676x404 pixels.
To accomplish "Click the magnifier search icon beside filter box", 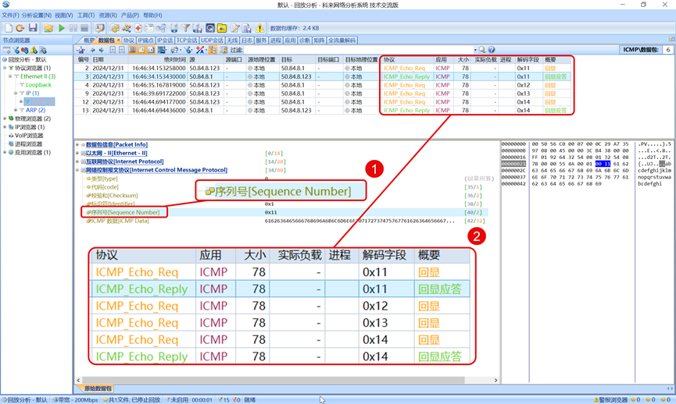I will tap(482, 50).
